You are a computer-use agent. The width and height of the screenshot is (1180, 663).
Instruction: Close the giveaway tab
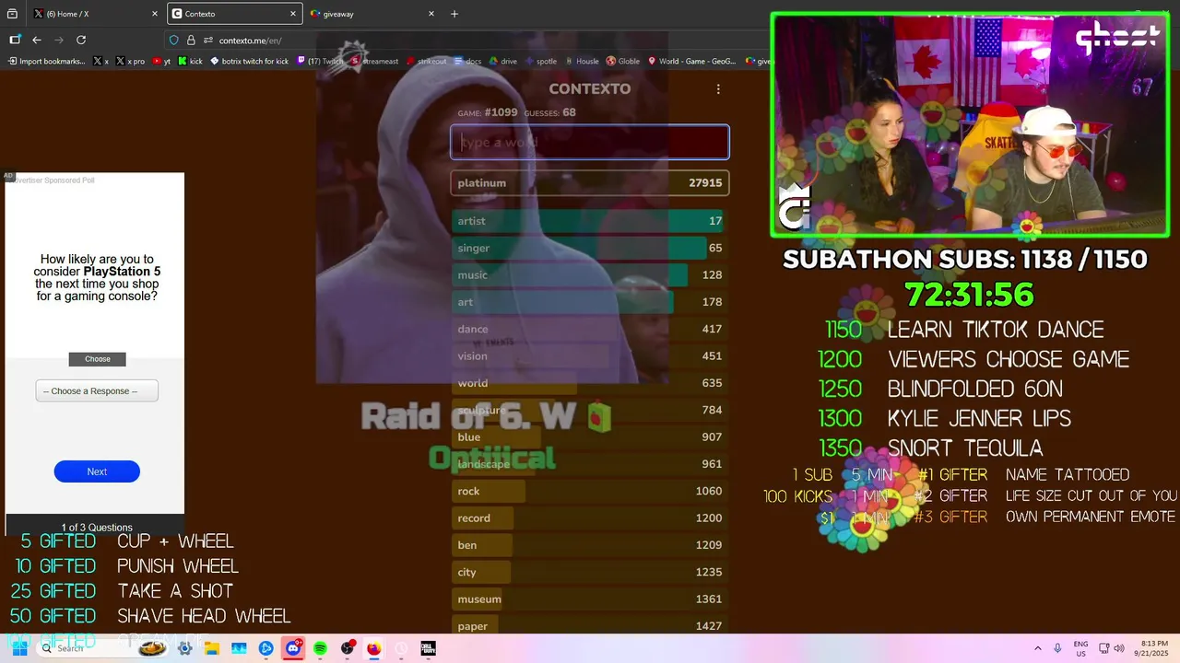pyautogui.click(x=431, y=14)
